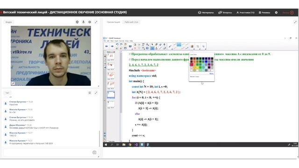Go to next page in SMART Notebook

(112, 46)
